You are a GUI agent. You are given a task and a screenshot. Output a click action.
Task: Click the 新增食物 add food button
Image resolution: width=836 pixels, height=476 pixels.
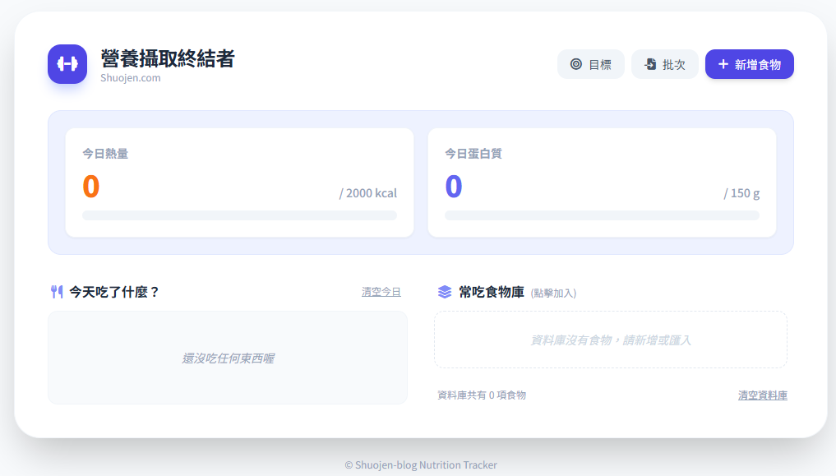[x=749, y=64]
